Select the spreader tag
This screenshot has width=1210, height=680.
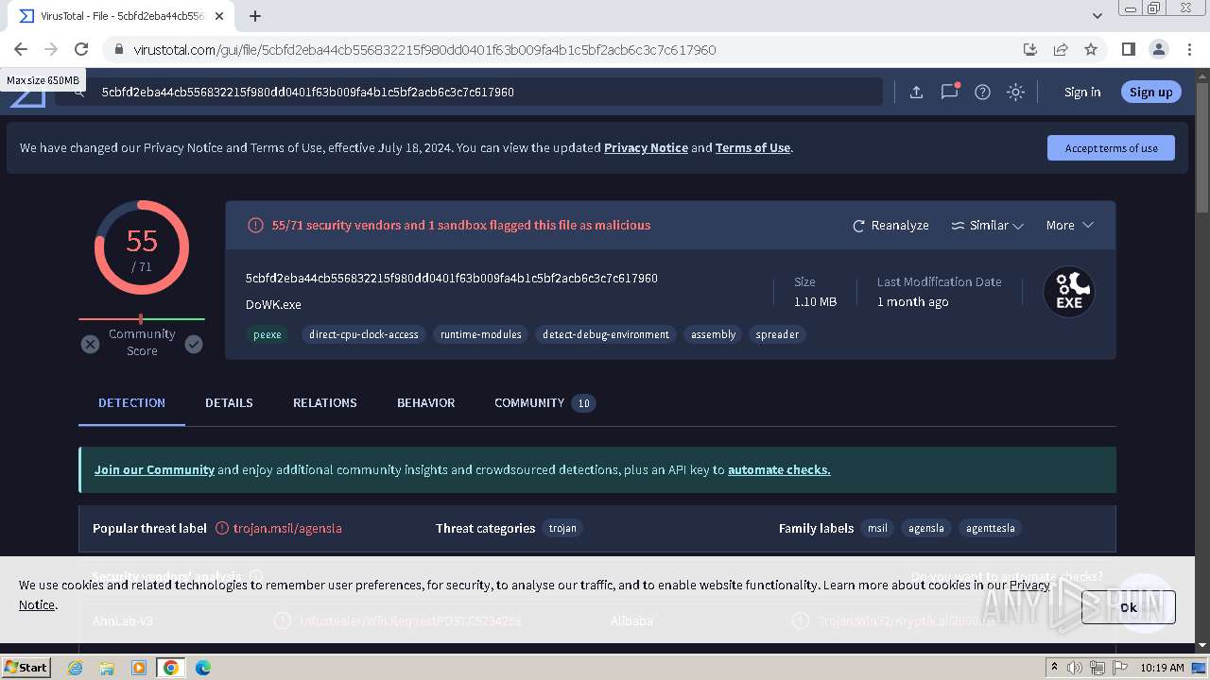click(777, 334)
